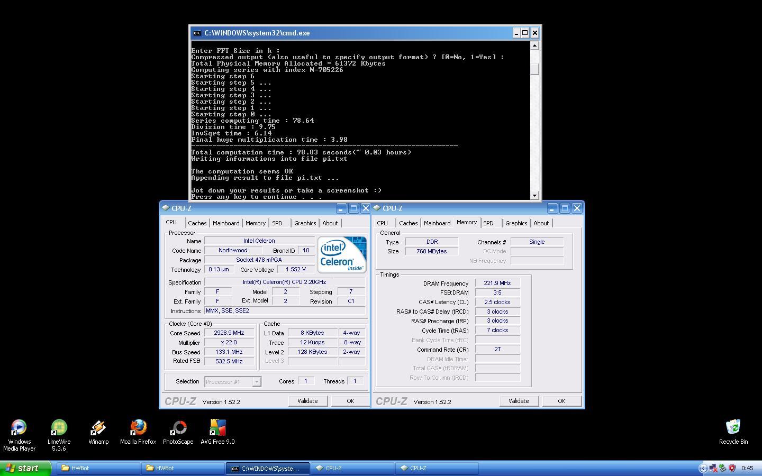The width and height of the screenshot is (762, 476).
Task: Launch Mozilla Firefox desktop icon
Action: tap(138, 432)
